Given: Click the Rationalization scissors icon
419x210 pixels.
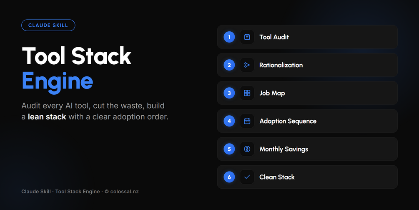Looking at the screenshot, I should [247, 65].
